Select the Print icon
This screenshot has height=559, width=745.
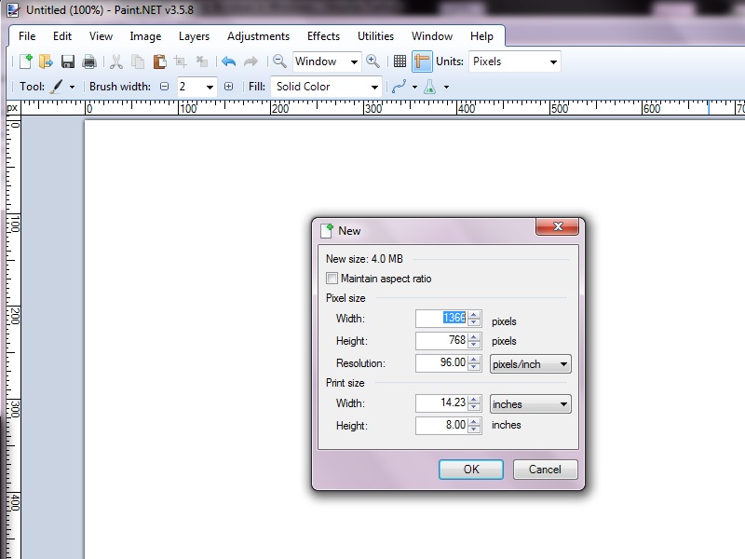(88, 61)
